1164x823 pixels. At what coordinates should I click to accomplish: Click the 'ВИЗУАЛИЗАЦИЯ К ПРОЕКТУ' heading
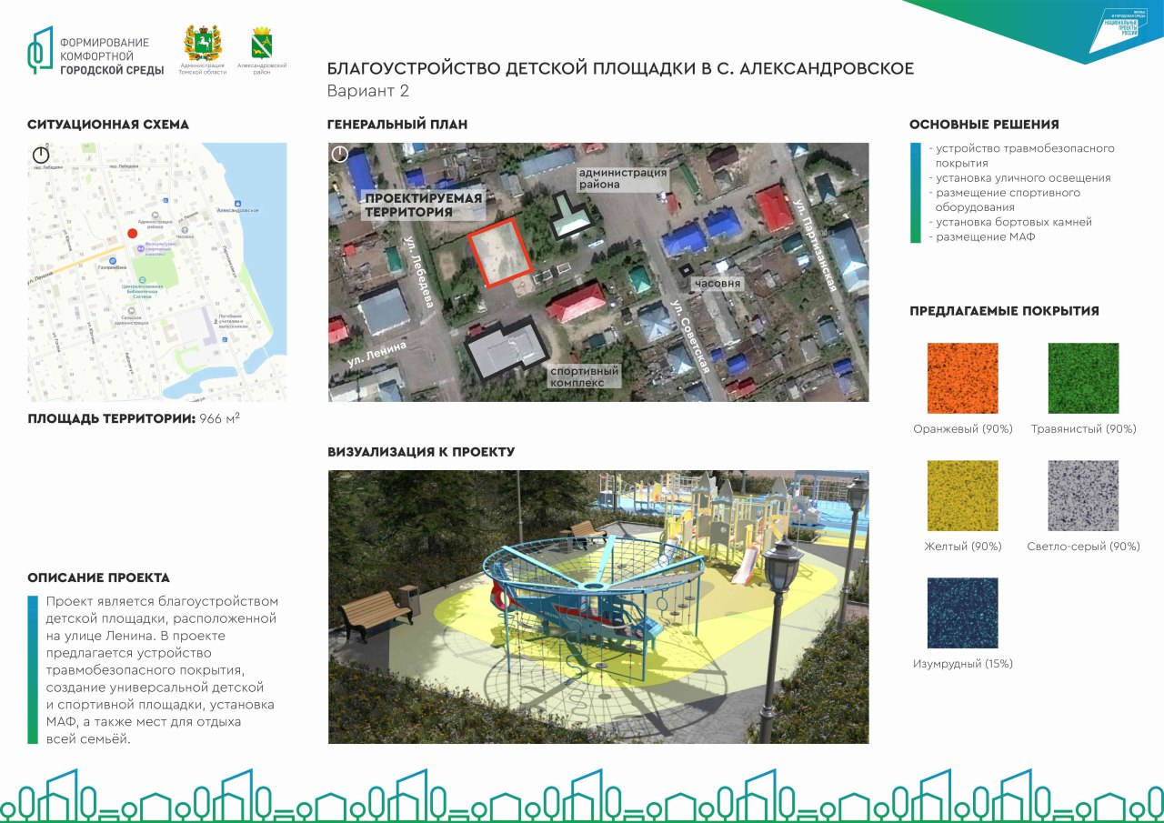(421, 452)
